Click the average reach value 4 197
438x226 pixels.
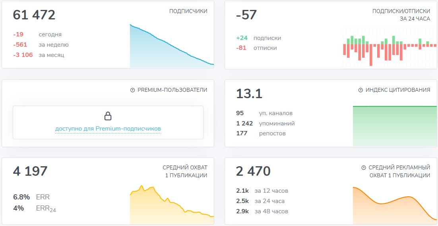(30, 171)
